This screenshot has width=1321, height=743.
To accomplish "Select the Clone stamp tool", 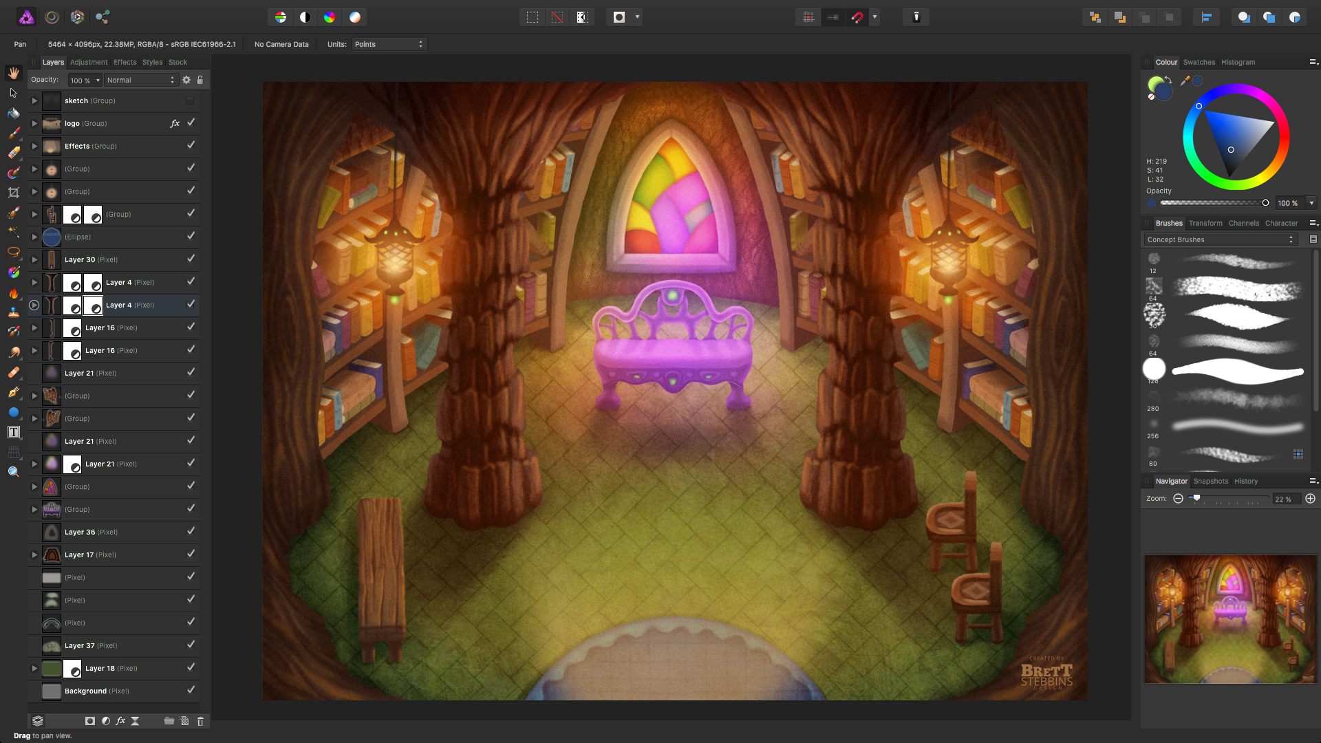I will tap(14, 312).
